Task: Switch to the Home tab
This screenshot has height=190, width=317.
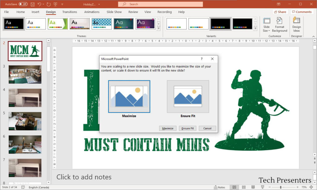Action: click(x=21, y=12)
